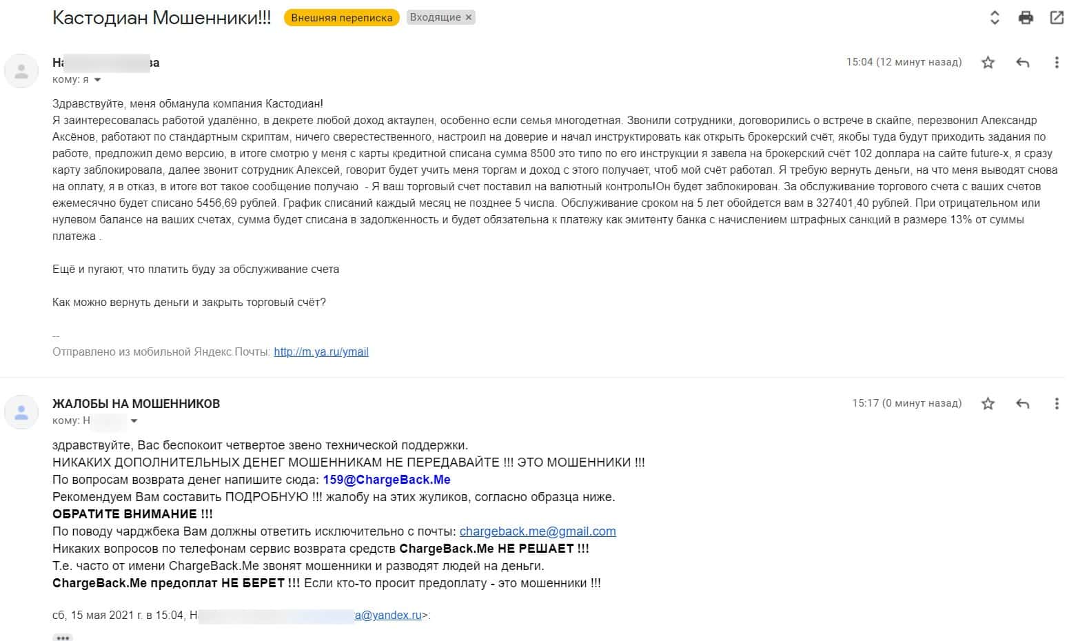This screenshot has height=641, width=1078.
Task: Expand recipient details under the first sender
Action: 97,80
